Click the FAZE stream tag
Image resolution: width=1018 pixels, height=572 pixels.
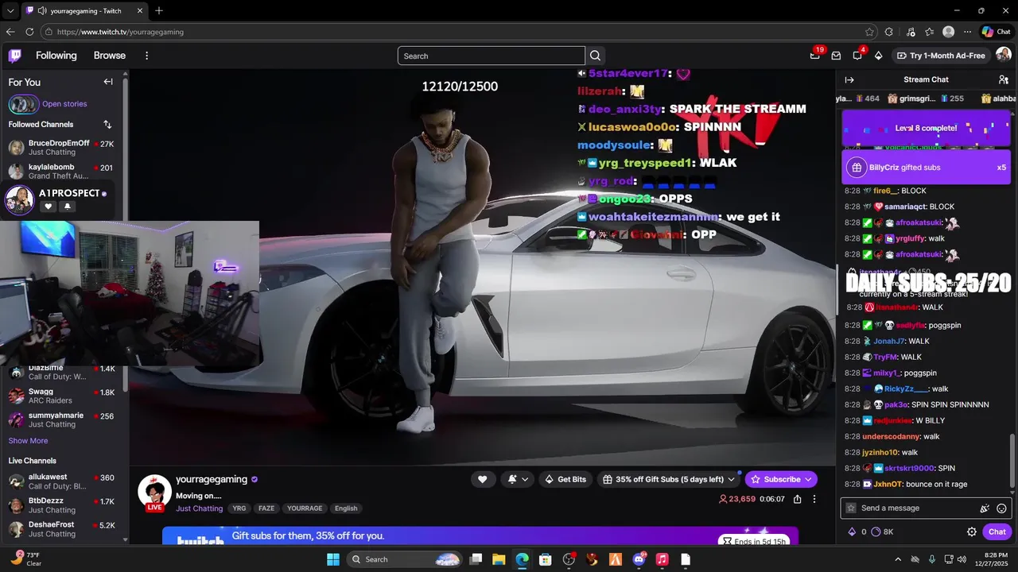(266, 508)
